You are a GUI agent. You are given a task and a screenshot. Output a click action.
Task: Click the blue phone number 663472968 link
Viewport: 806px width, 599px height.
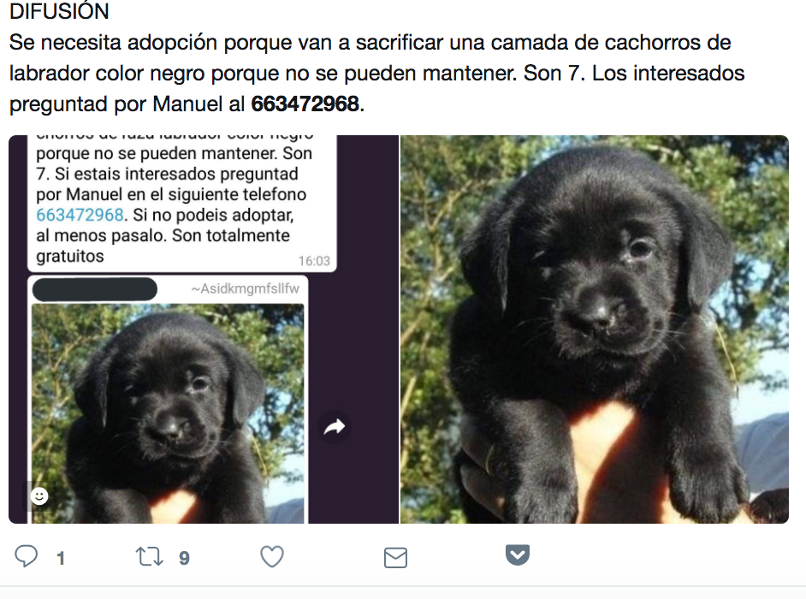point(80,215)
